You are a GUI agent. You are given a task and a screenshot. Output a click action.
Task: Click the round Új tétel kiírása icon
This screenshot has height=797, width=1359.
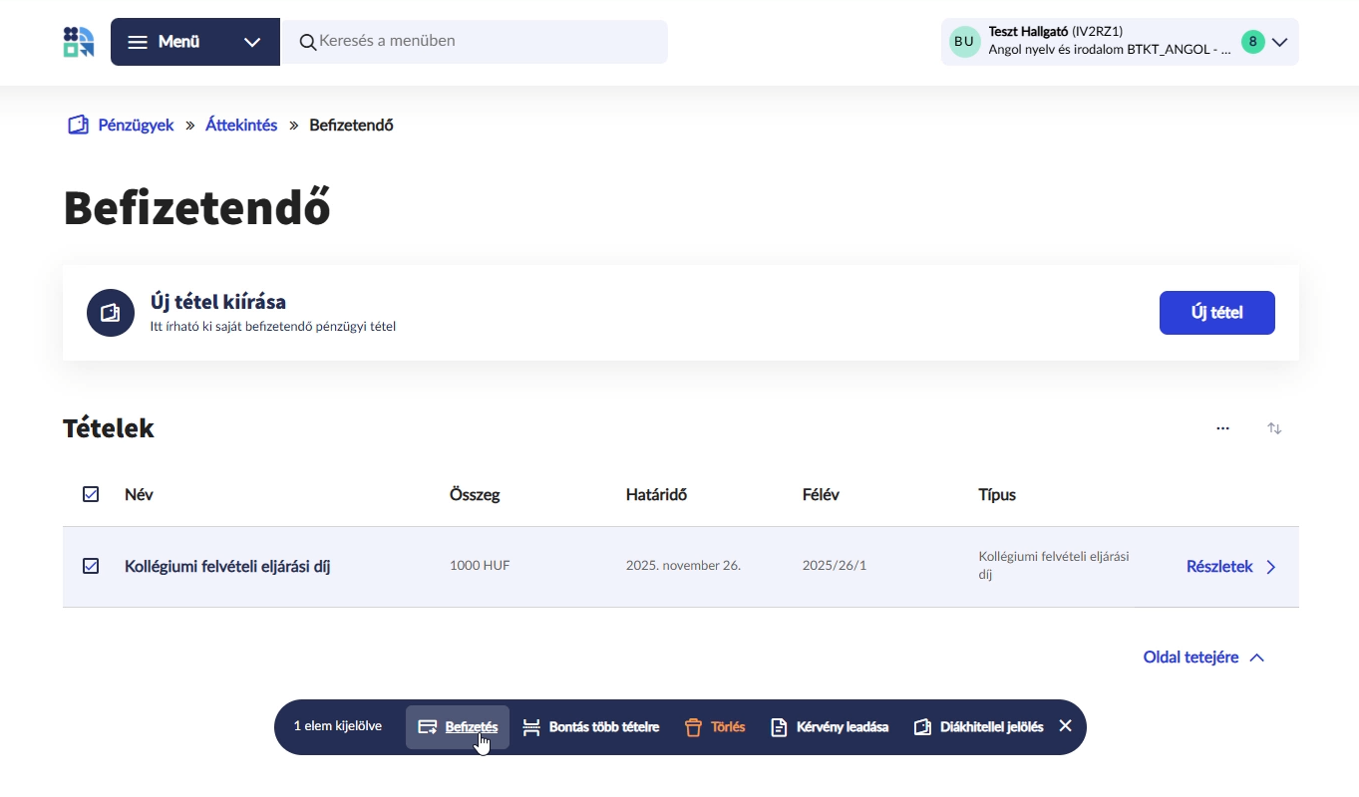(x=111, y=313)
